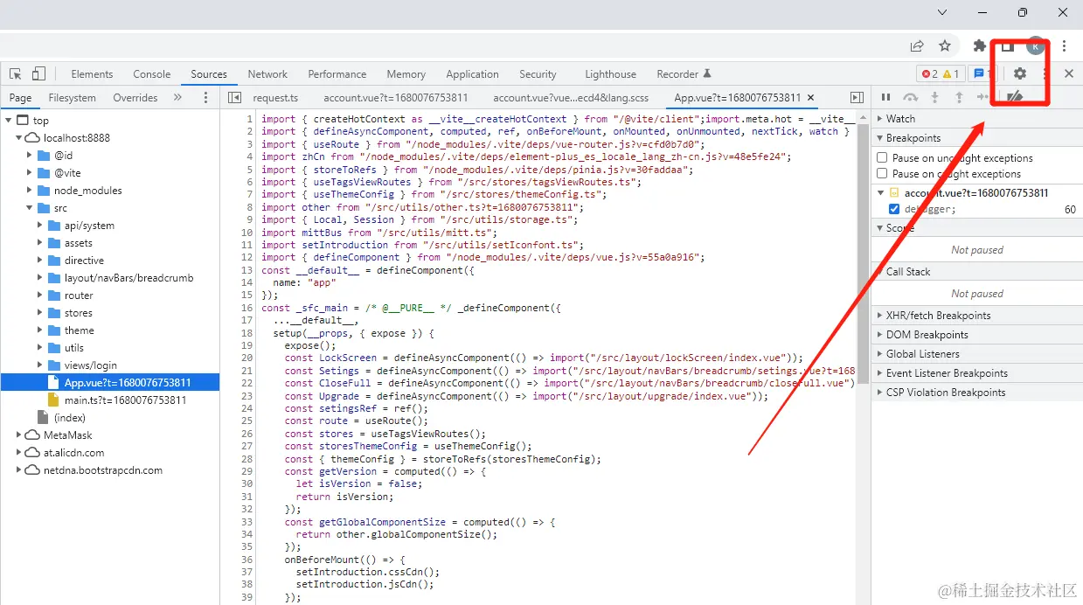Close the DevTools panel

(1068, 74)
